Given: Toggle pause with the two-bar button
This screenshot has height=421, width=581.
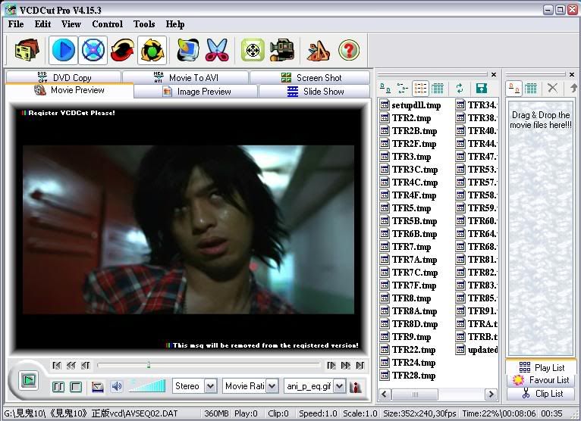Looking at the screenshot, I should tap(58, 387).
